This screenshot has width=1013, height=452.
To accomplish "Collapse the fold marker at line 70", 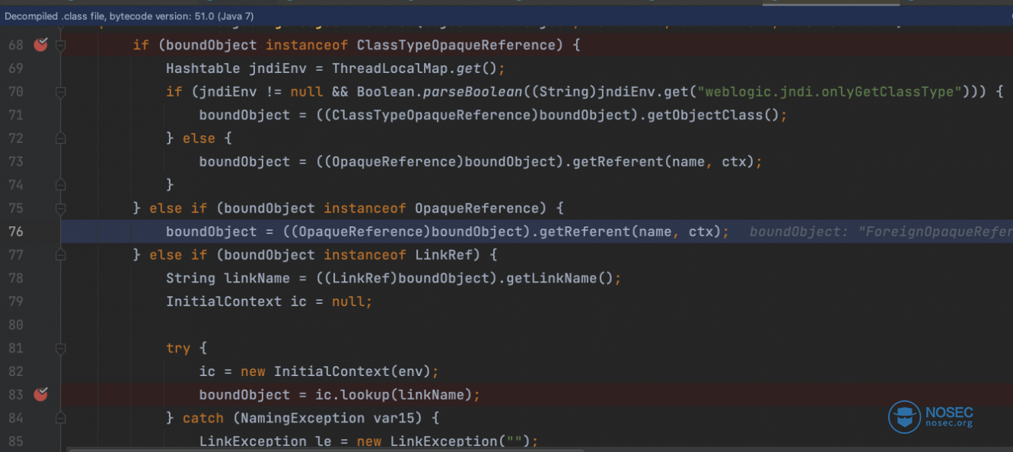I will point(61,92).
